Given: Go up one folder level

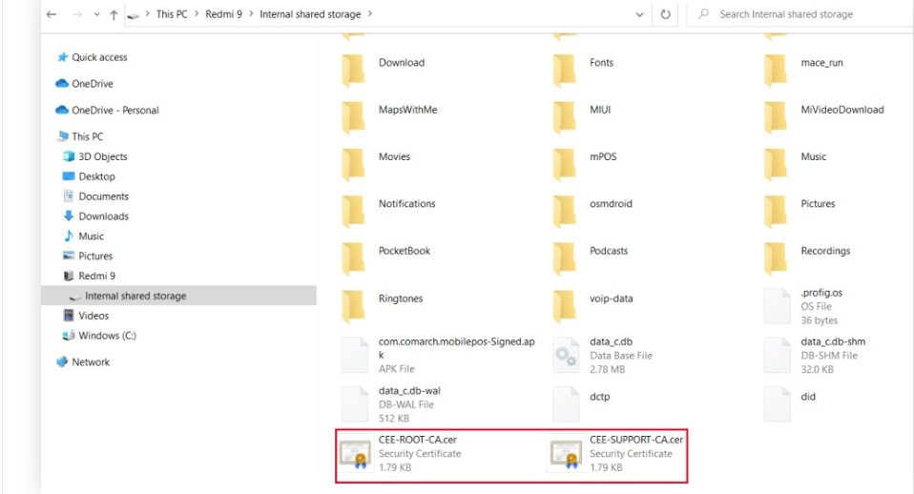Looking at the screenshot, I should click(114, 14).
